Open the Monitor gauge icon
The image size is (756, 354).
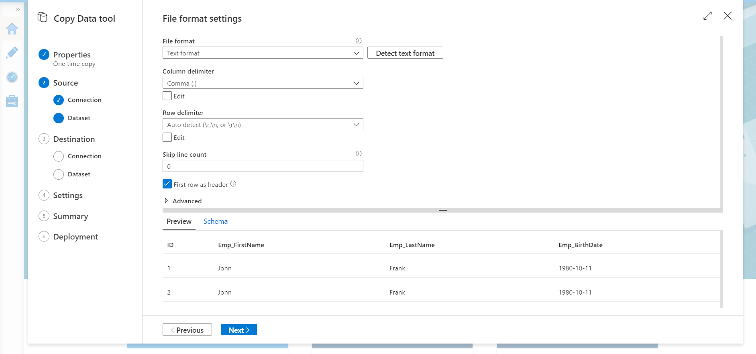click(12, 77)
